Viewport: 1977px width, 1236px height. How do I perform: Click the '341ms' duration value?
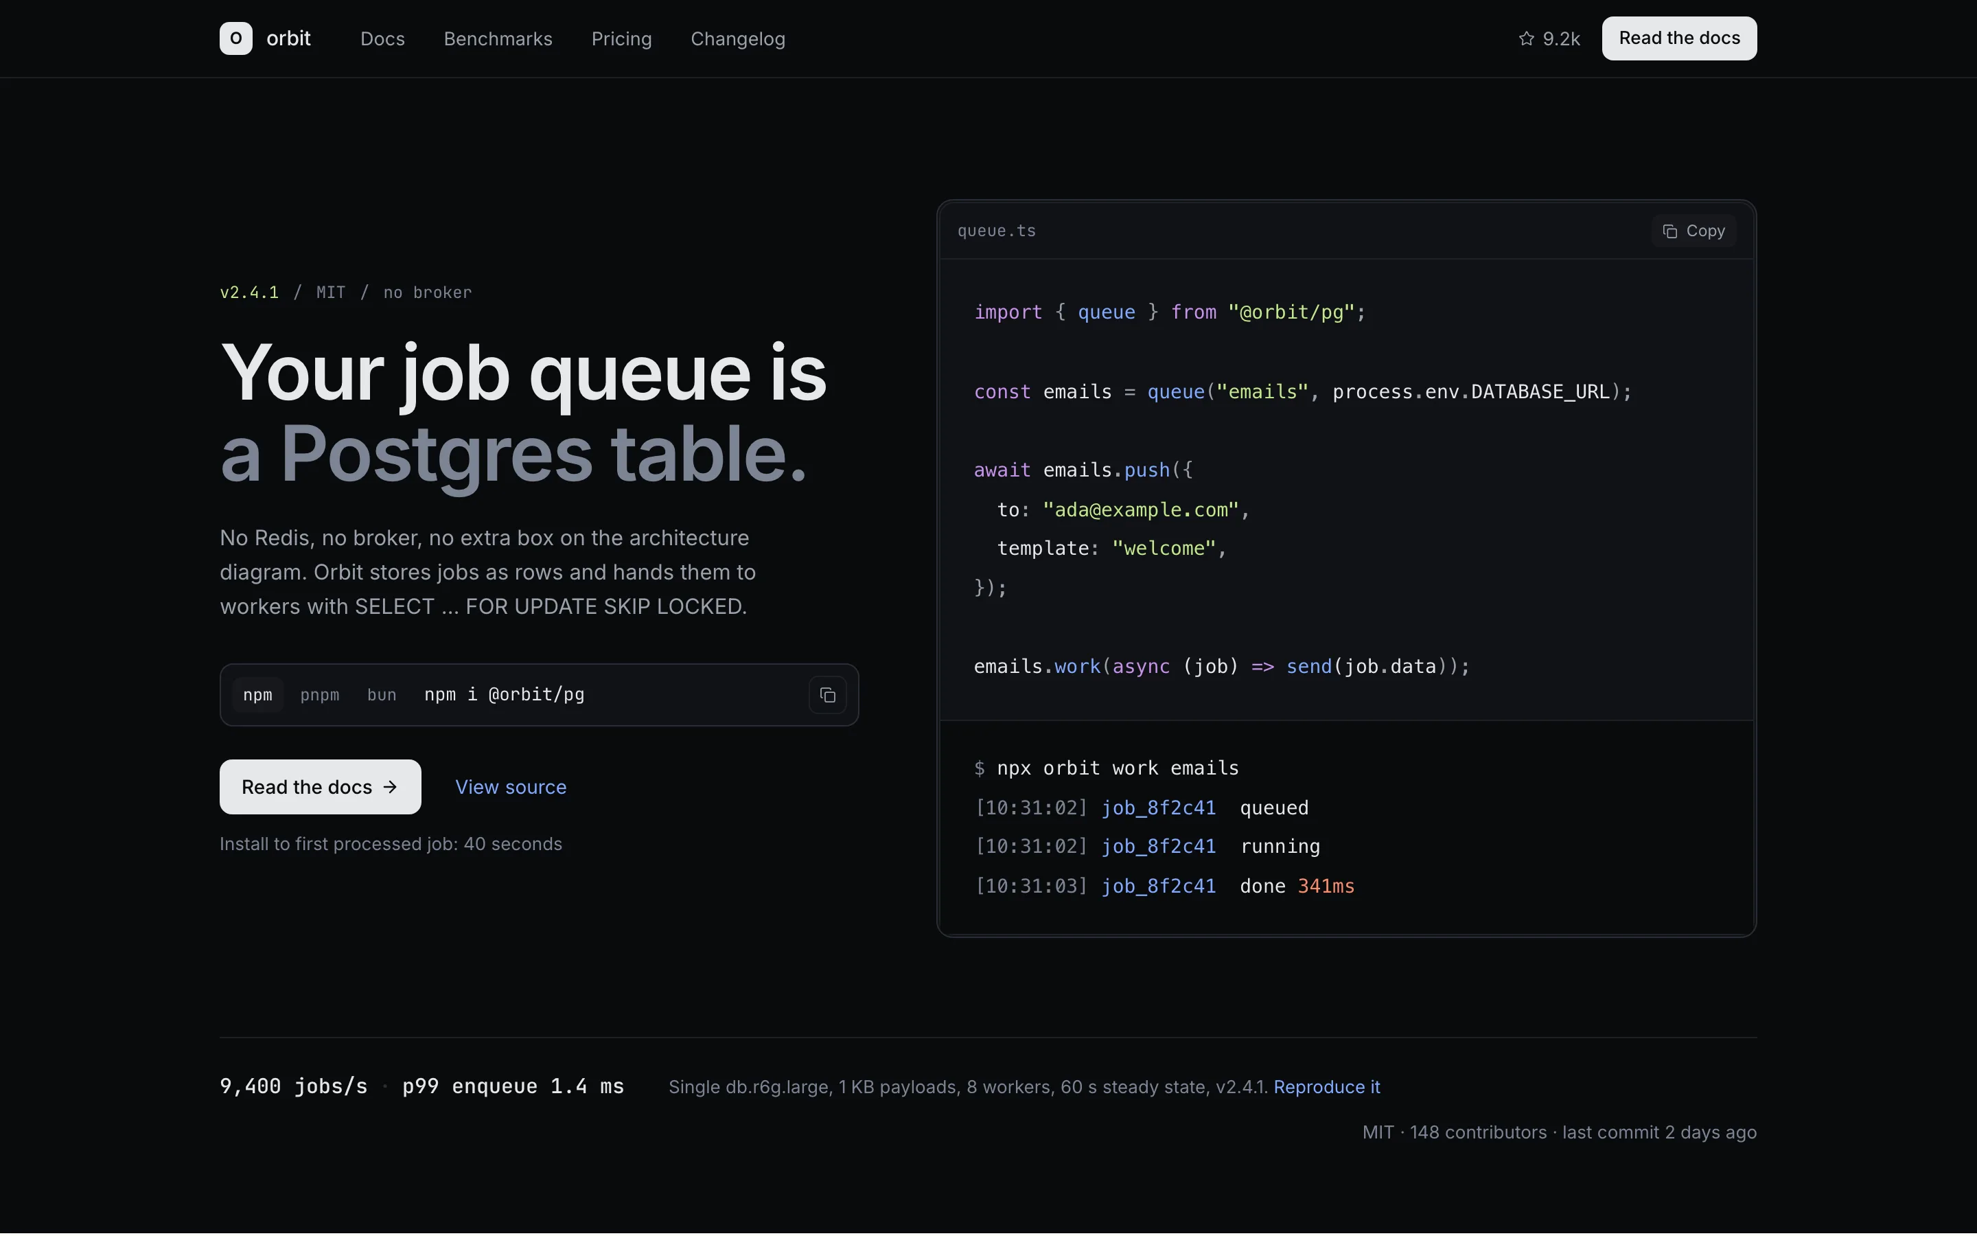click(x=1326, y=885)
